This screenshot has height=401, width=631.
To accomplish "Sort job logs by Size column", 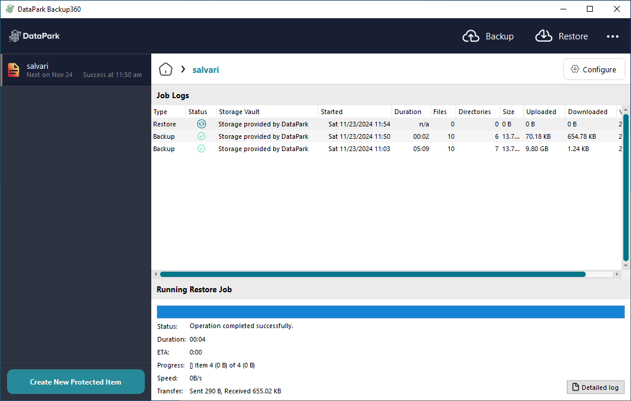I will (512, 112).
